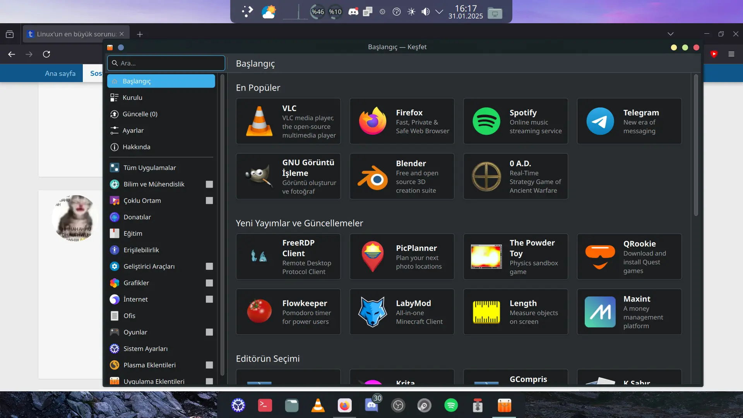Open the FreeRDP Client card
743x418 pixels.
point(288,257)
